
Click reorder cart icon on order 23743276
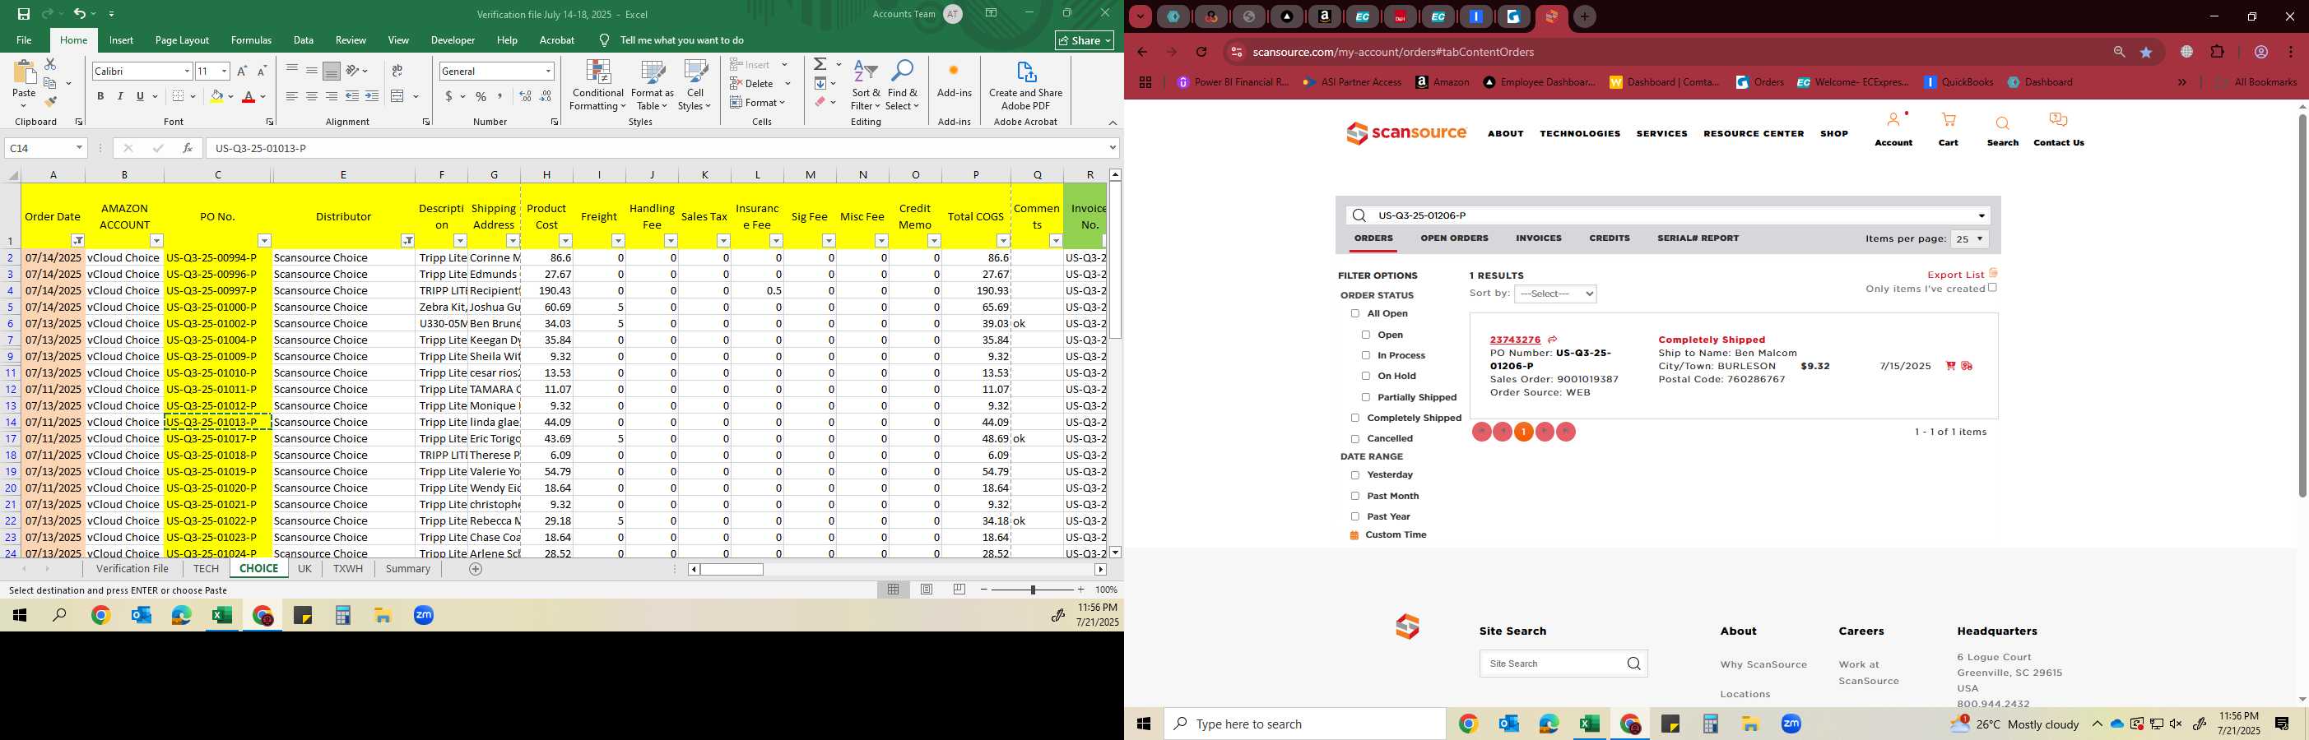coord(1950,366)
